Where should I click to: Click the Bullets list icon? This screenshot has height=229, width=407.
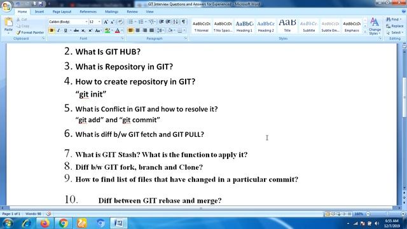tap(130, 22)
